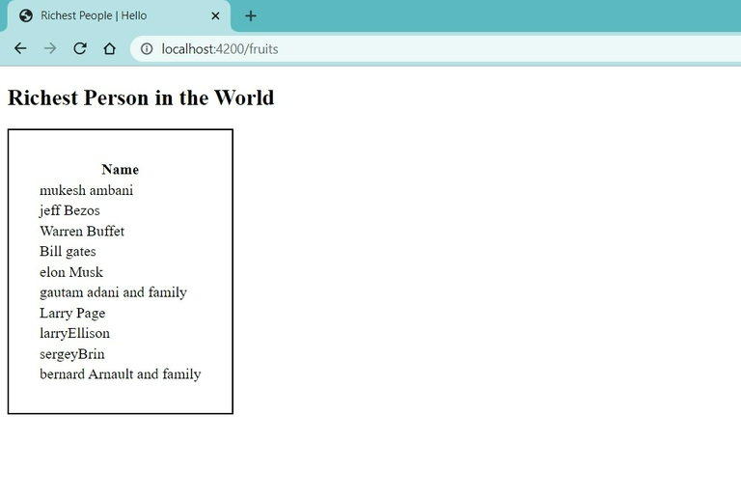Go to the home page icon
Viewport: 741px width, 497px height.
coord(110,48)
